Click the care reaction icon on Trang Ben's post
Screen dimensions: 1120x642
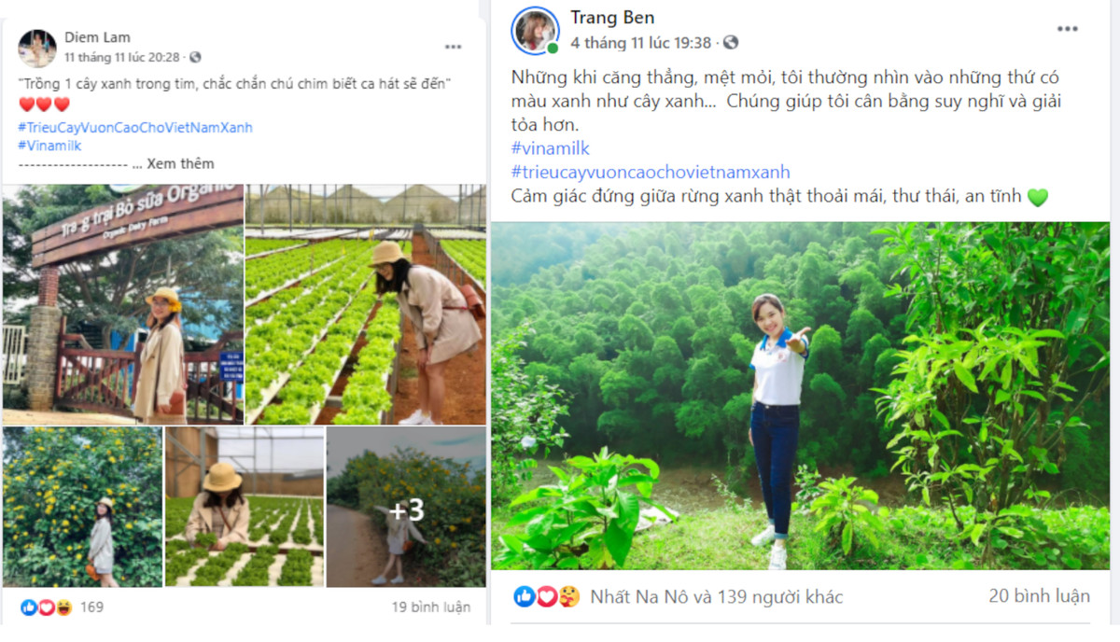tap(569, 596)
